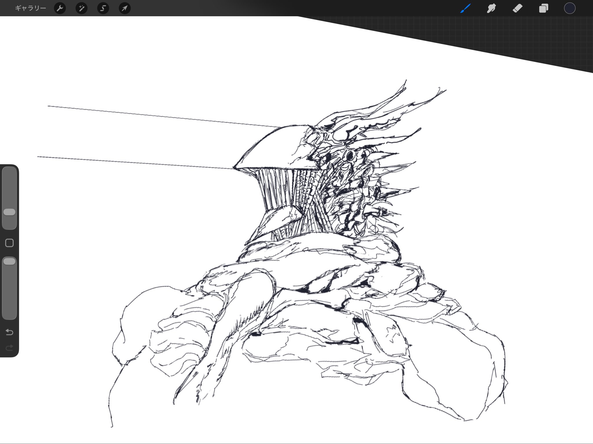
Task: Tap the opacity slider handle
Action: point(9,262)
